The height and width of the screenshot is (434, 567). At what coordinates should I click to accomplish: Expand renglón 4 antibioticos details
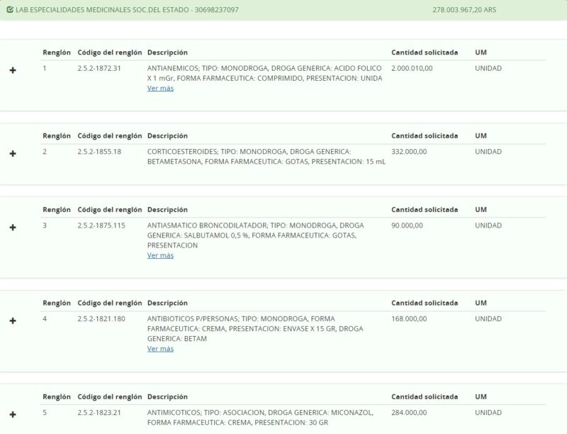(x=13, y=321)
